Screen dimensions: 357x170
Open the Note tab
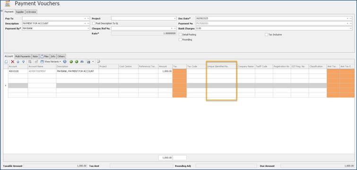[x=35, y=56]
